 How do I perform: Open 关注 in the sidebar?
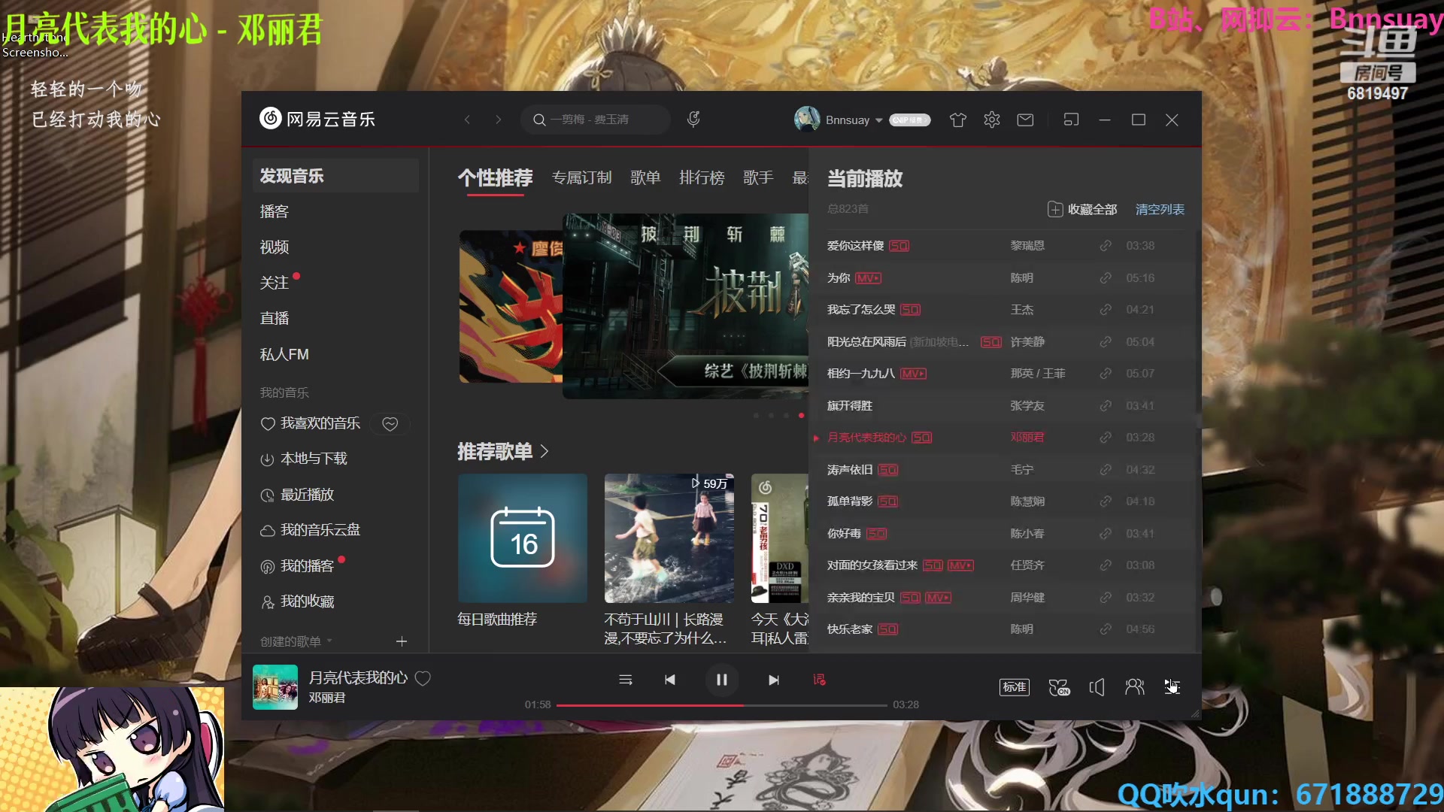coord(275,283)
